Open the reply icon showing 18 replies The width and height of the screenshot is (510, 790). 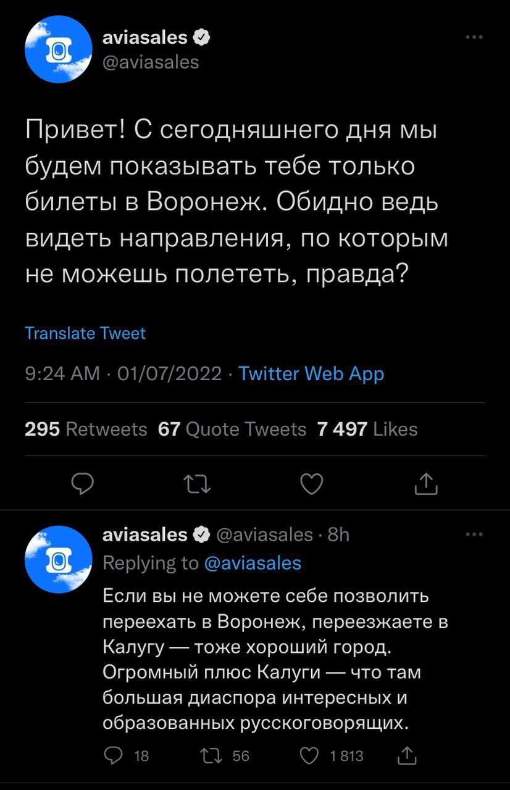[x=113, y=755]
